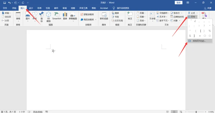Insert a 图表 chart
Screen dimensions: 215x113
[x=65, y=16]
